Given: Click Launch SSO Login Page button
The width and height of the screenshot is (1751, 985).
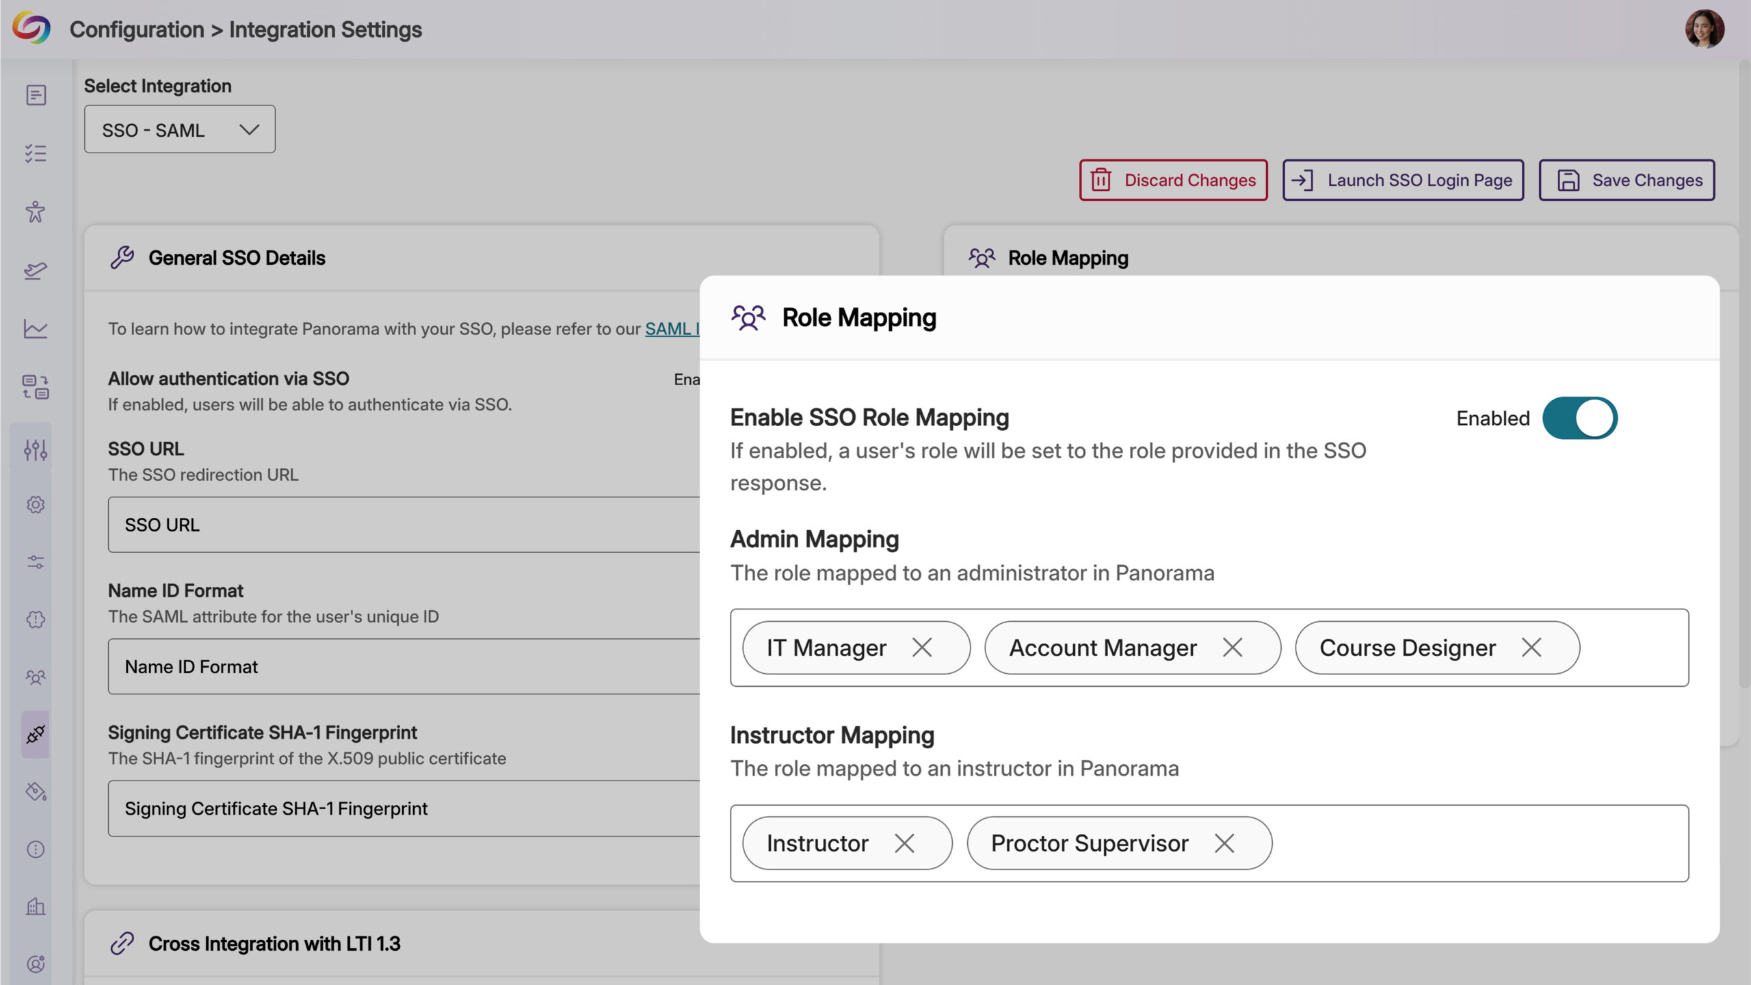Looking at the screenshot, I should coord(1403,180).
